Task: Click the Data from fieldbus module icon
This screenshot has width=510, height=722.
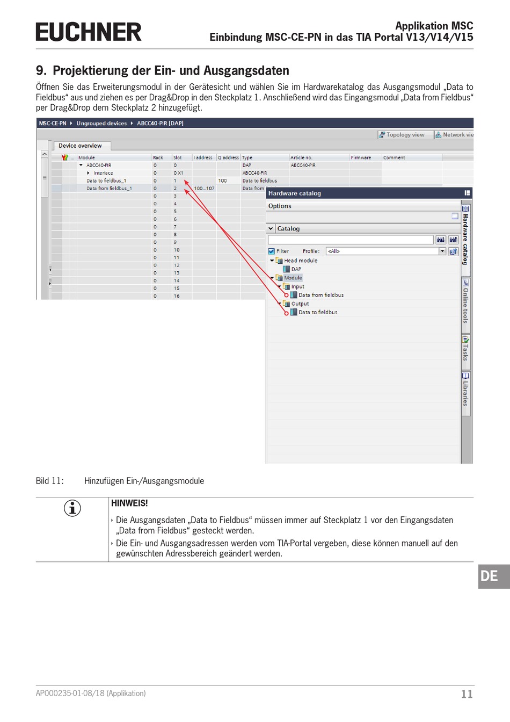Action: tap(294, 295)
